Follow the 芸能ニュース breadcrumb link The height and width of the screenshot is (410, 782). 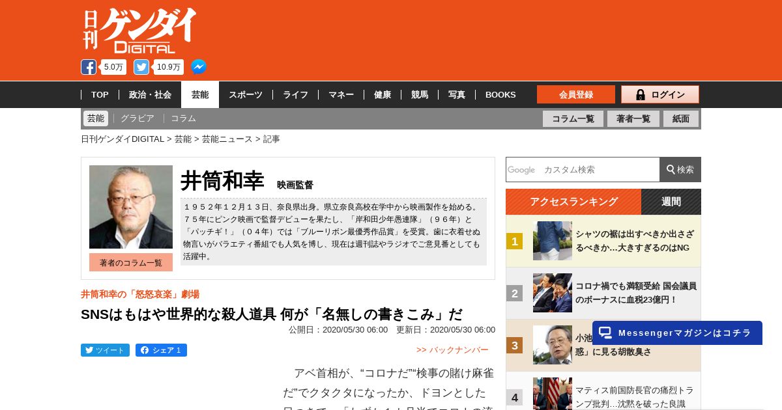coord(227,139)
